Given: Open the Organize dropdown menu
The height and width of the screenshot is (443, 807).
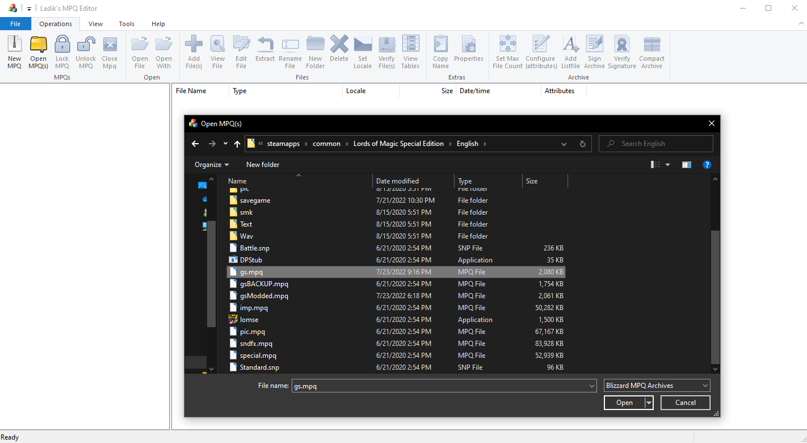Looking at the screenshot, I should pos(212,165).
